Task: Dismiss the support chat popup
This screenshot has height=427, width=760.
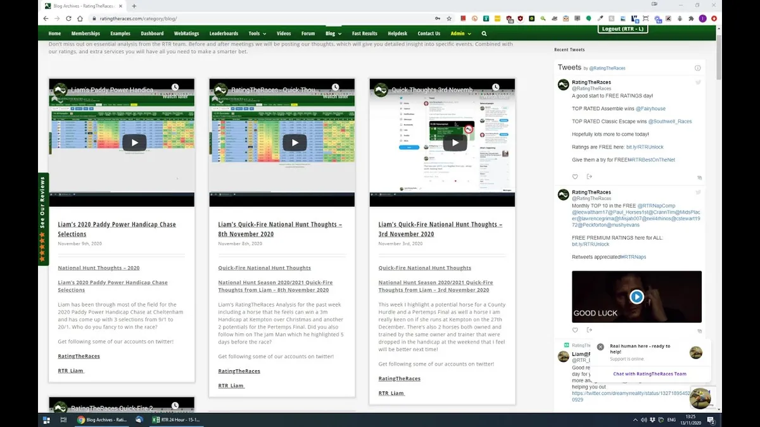Action: pos(600,347)
